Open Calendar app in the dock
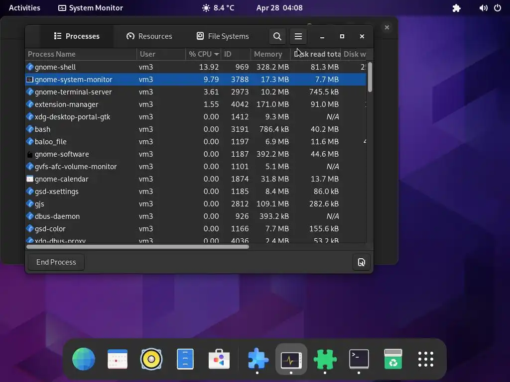 (x=118, y=359)
